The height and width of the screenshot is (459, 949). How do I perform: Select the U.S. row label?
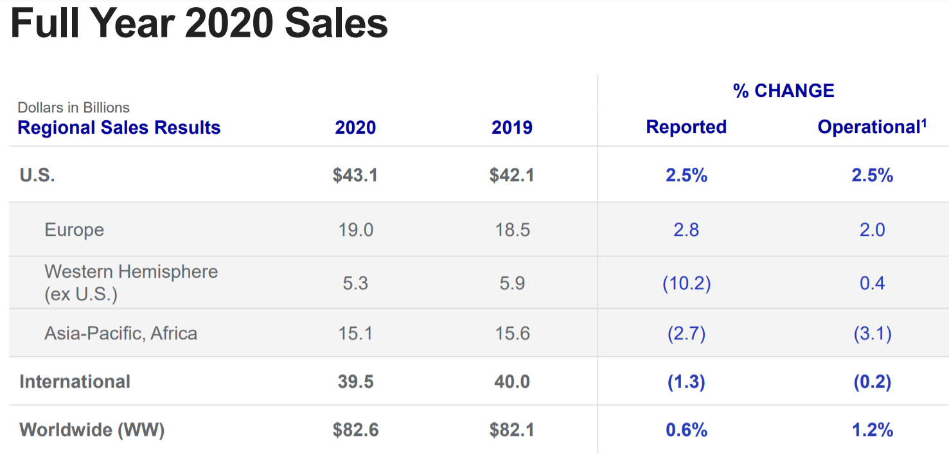(x=37, y=175)
